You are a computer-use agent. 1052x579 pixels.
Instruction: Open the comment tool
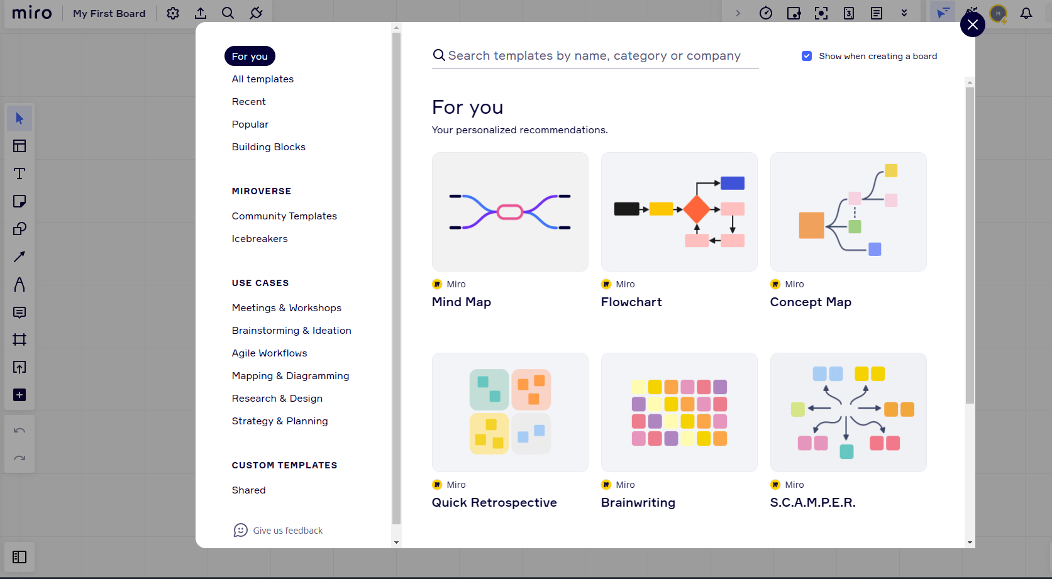tap(19, 312)
